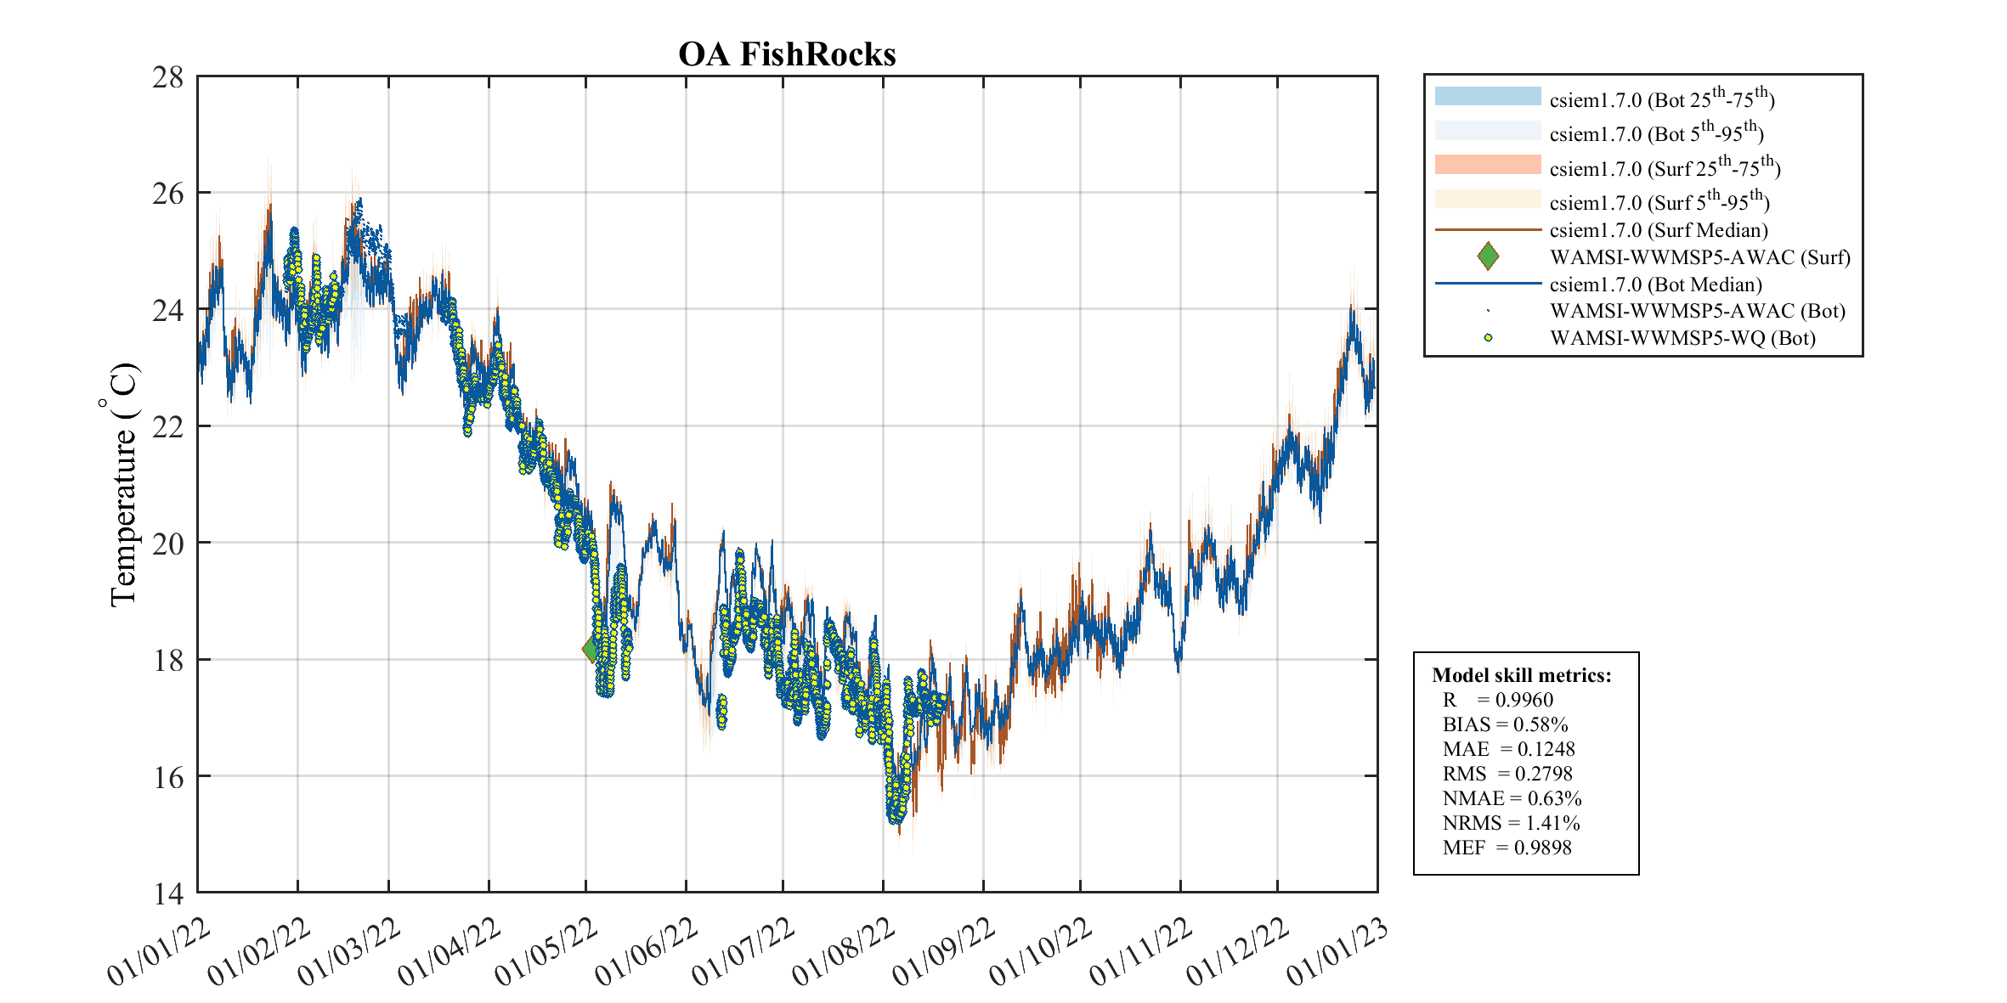
Task: Click the Surf 5th-95th pale orange swatch
Action: point(1488,200)
